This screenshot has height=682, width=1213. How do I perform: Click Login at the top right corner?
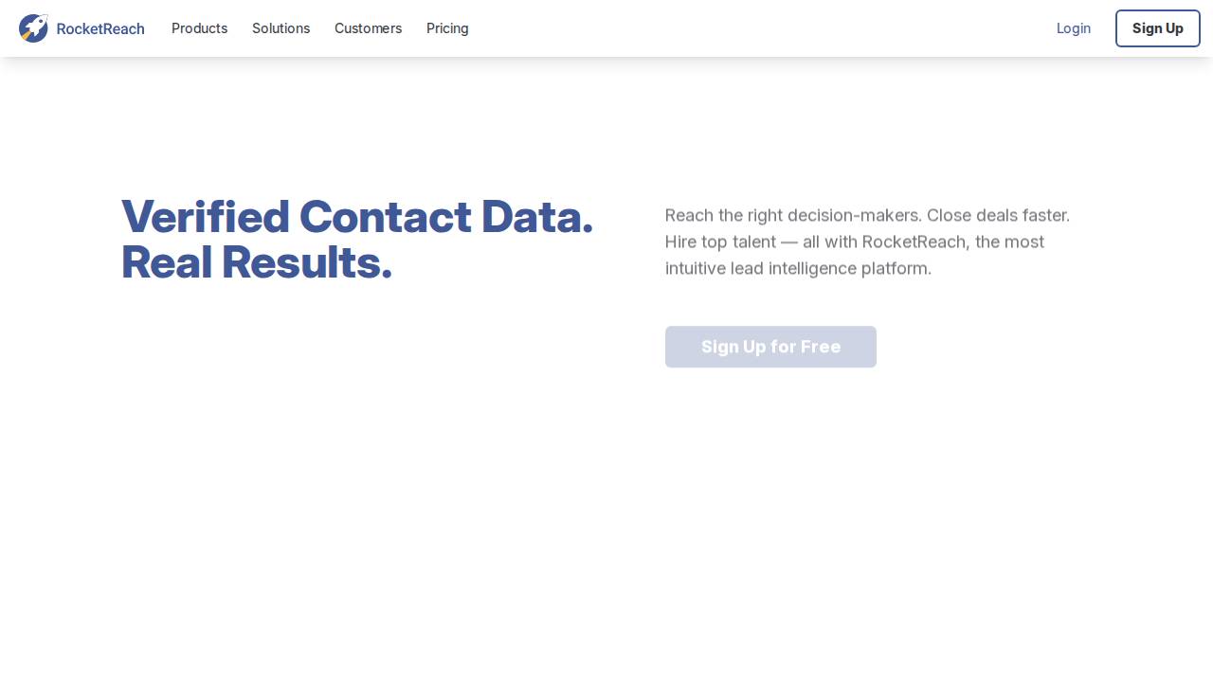pyautogui.click(x=1073, y=28)
